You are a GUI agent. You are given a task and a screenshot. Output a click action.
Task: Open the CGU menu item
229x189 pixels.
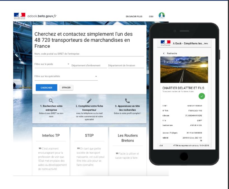point(151,16)
